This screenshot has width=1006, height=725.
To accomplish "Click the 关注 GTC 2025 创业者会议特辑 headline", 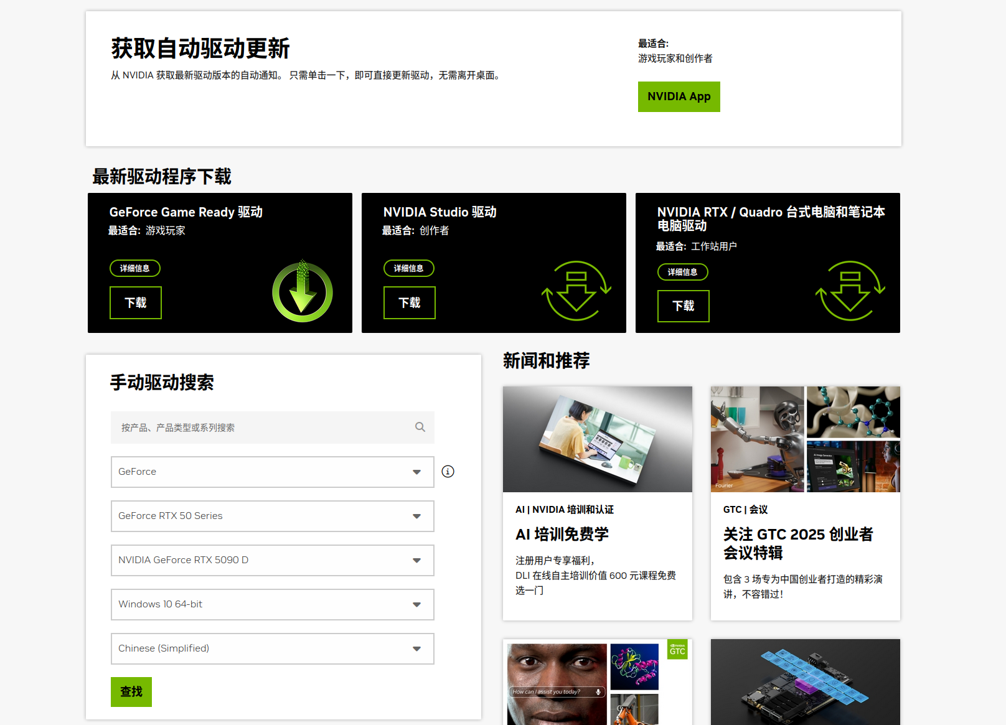I will coord(798,543).
